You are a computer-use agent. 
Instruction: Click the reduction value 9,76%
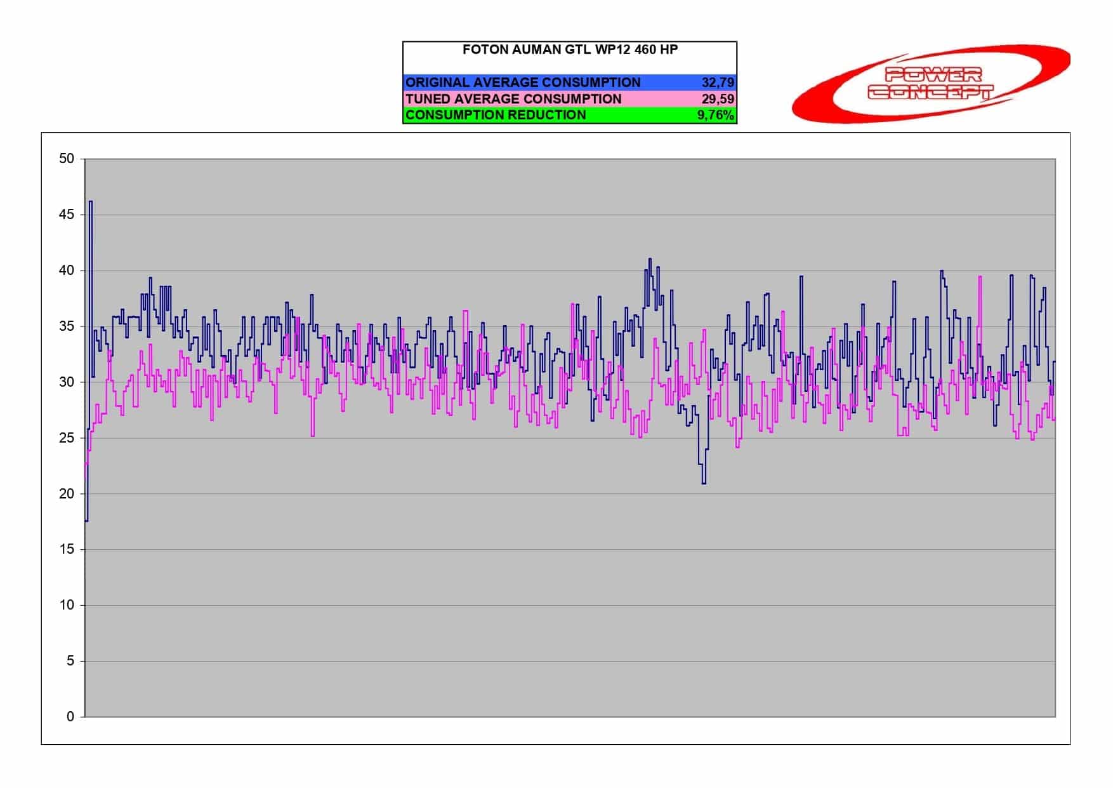716,115
